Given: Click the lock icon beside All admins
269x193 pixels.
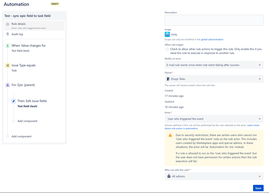Looking at the screenshot, I should pos(169,176).
